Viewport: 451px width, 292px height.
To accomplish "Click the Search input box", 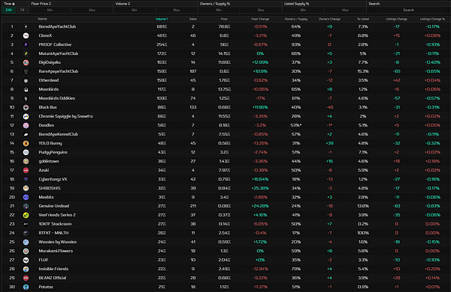I will pos(408,10).
